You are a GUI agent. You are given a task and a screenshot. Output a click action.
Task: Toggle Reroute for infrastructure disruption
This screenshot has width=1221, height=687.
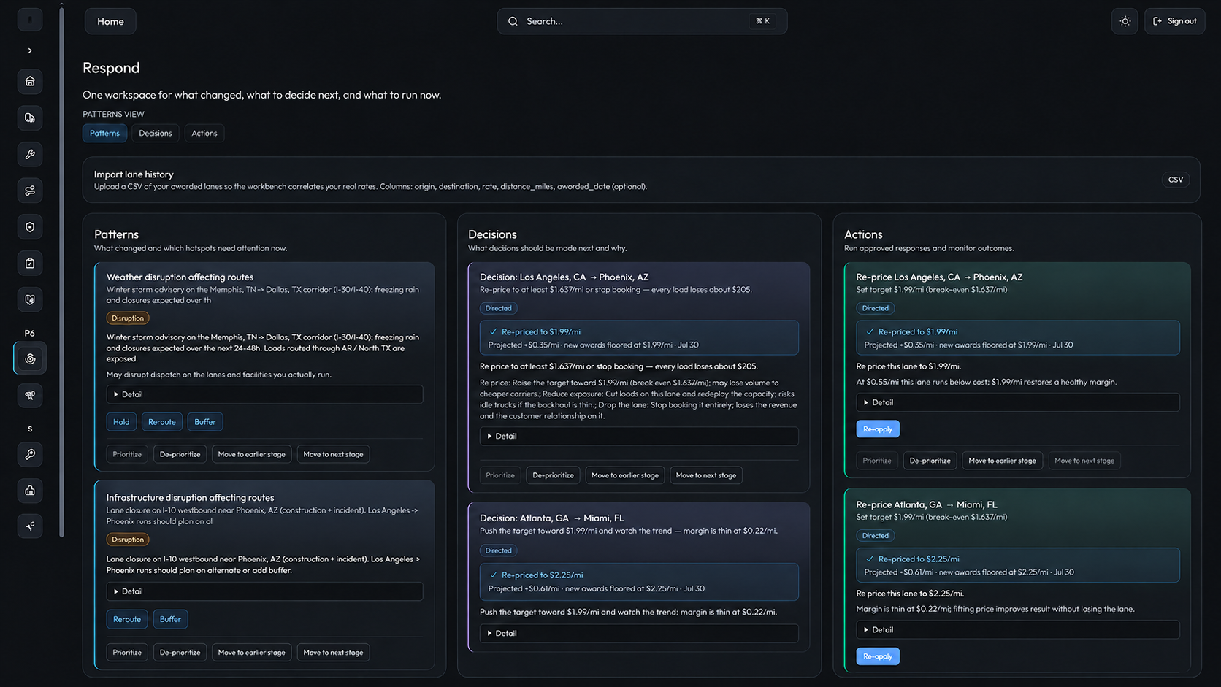click(x=127, y=619)
